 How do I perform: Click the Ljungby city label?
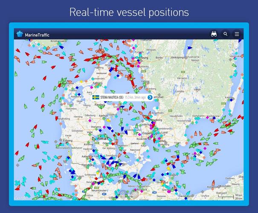point(180,91)
